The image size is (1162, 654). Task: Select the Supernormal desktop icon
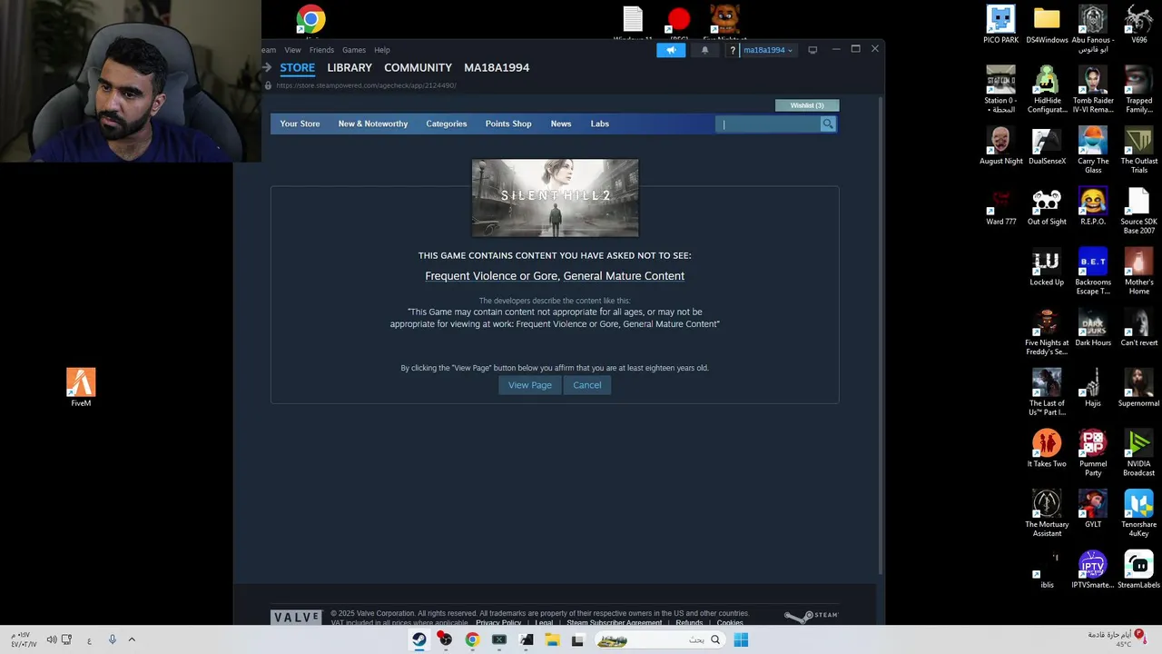(1139, 388)
